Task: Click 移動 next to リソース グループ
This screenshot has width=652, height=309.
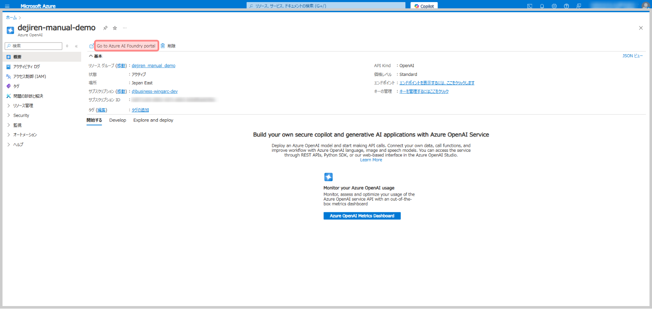Action: coord(121,65)
